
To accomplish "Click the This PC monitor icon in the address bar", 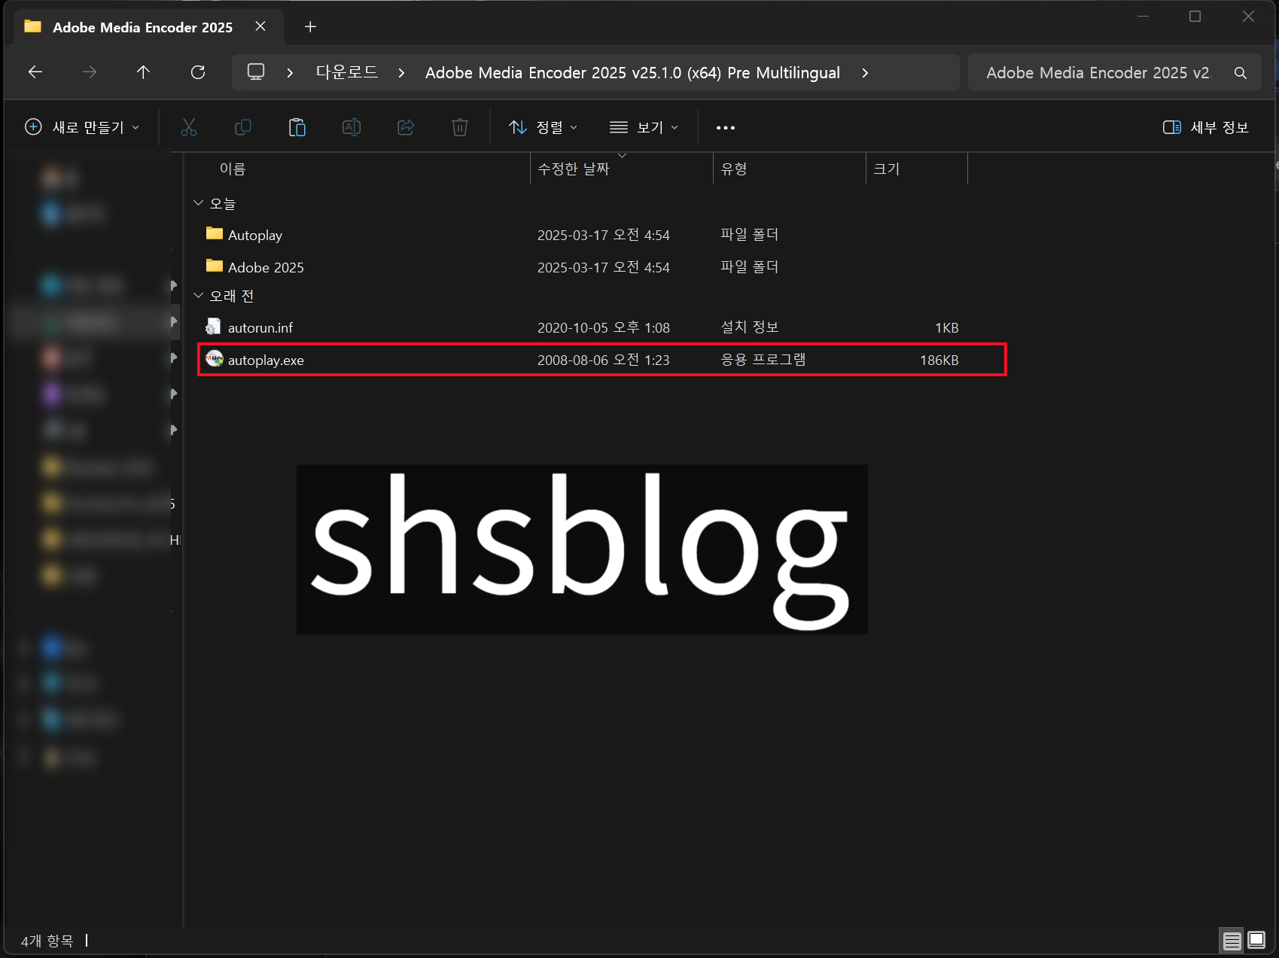I will pos(256,72).
